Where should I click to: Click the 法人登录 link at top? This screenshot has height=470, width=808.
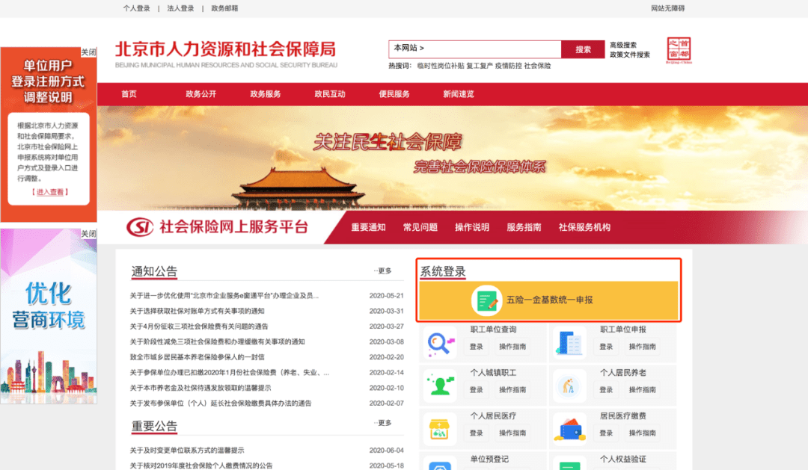point(180,8)
